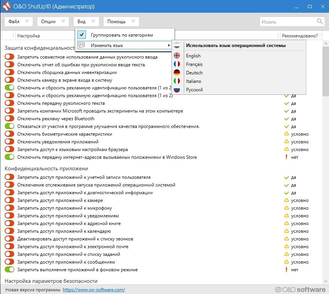Click the scrollbar down arrow
Viewport: 329px width, 294px height.
pyautogui.click(x=326, y=281)
